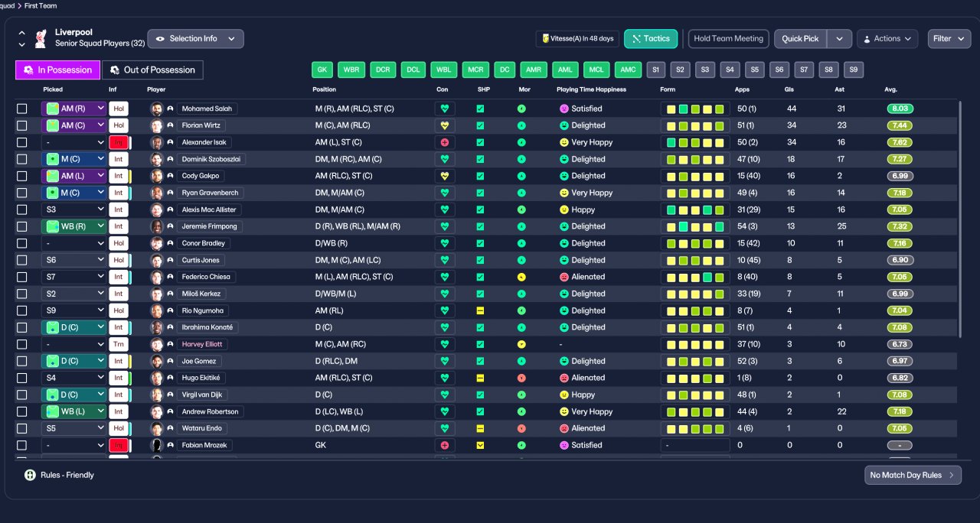The image size is (980, 523).
Task: Open the Filter dropdown
Action: click(x=949, y=38)
